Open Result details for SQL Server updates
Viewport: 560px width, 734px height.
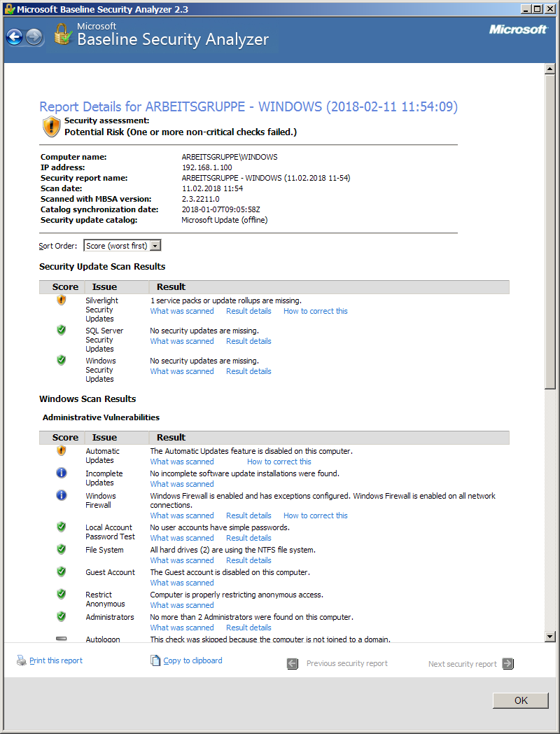[248, 341]
